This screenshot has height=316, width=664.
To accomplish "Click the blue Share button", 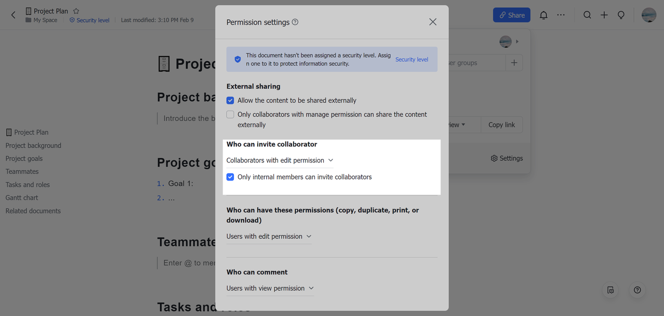I will (x=511, y=15).
